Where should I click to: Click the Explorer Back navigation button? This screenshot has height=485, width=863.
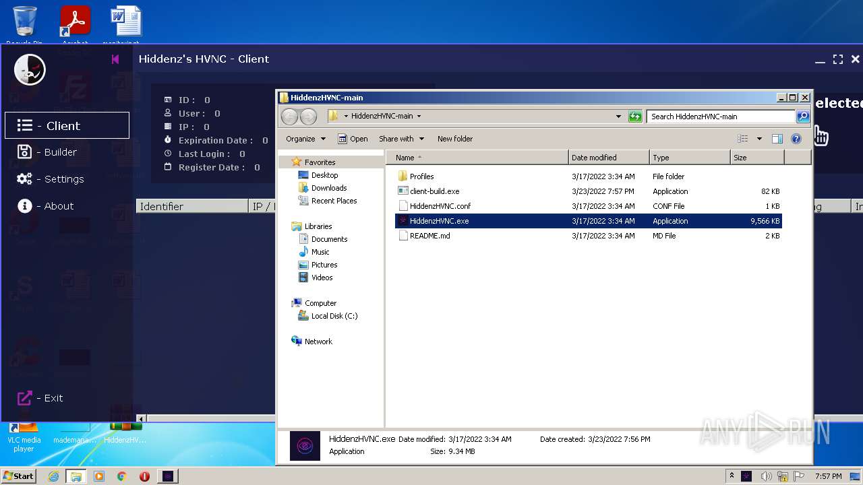(x=289, y=117)
